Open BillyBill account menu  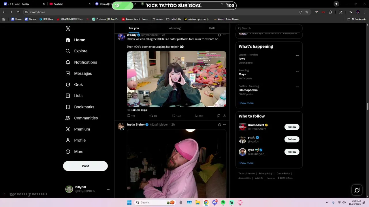point(88,189)
